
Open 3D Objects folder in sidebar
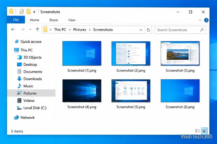point(29,57)
